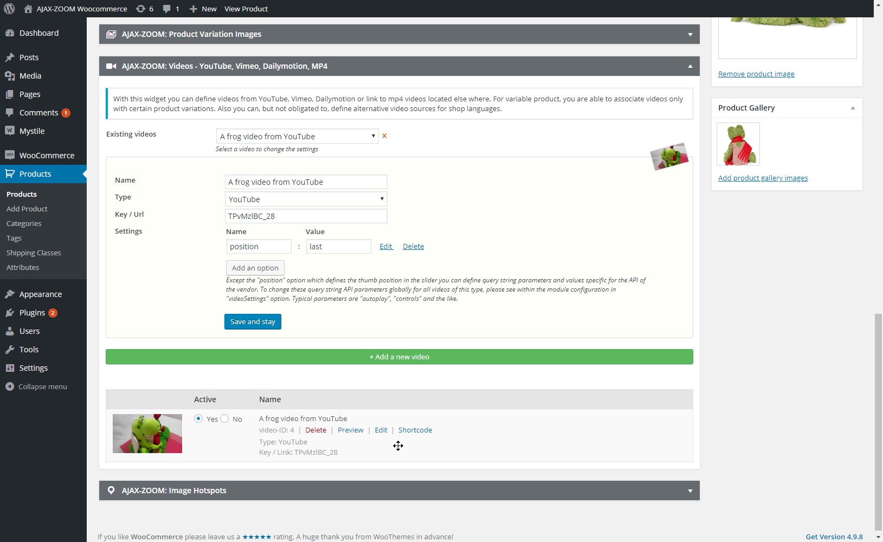
Task: Click Edit link next to position setting
Action: 386,247
